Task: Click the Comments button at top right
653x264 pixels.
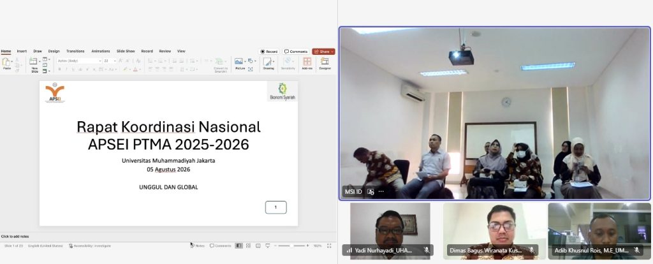Action: pyautogui.click(x=296, y=52)
